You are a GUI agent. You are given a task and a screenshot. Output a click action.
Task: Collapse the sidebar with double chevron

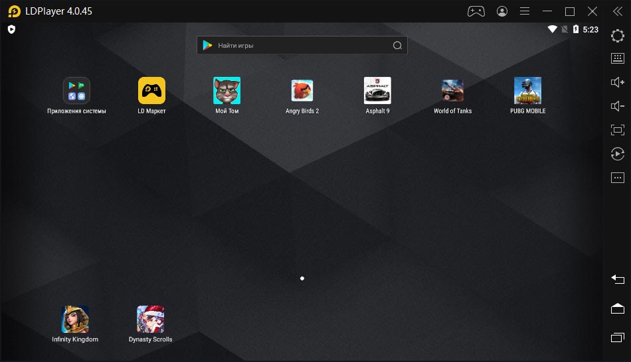(618, 11)
